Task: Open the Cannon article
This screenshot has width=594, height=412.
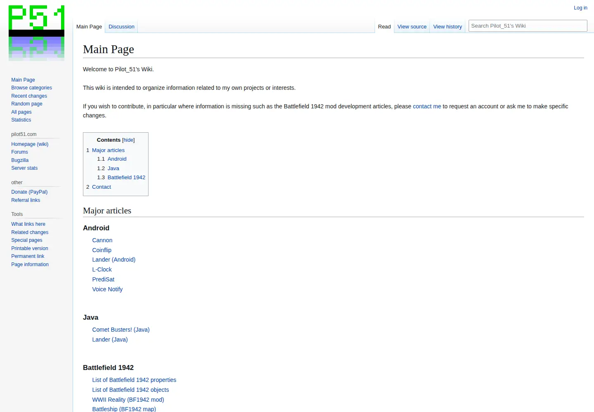Action: 102,240
